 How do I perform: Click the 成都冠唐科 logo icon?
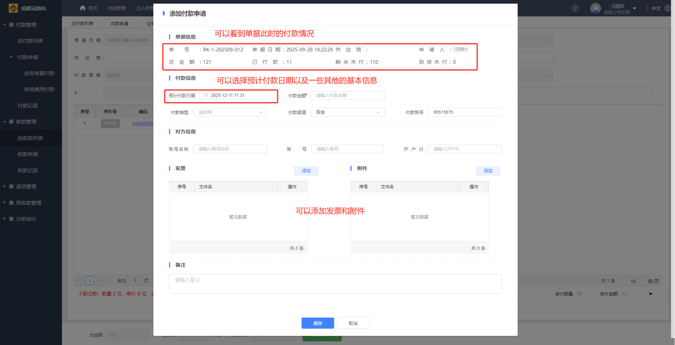point(13,8)
